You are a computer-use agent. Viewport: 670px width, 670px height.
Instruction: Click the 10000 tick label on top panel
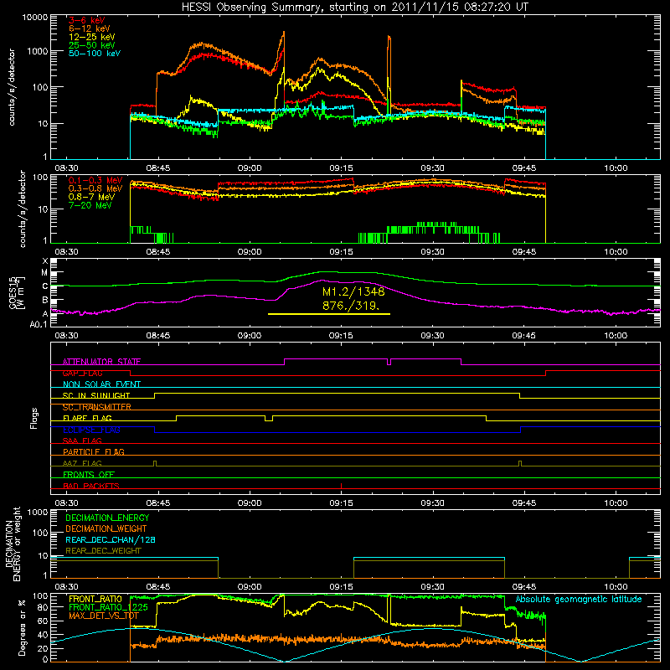point(35,17)
